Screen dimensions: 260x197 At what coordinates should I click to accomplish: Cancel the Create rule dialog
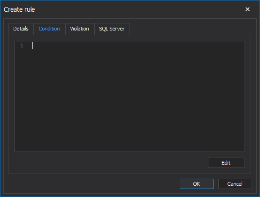point(235,184)
